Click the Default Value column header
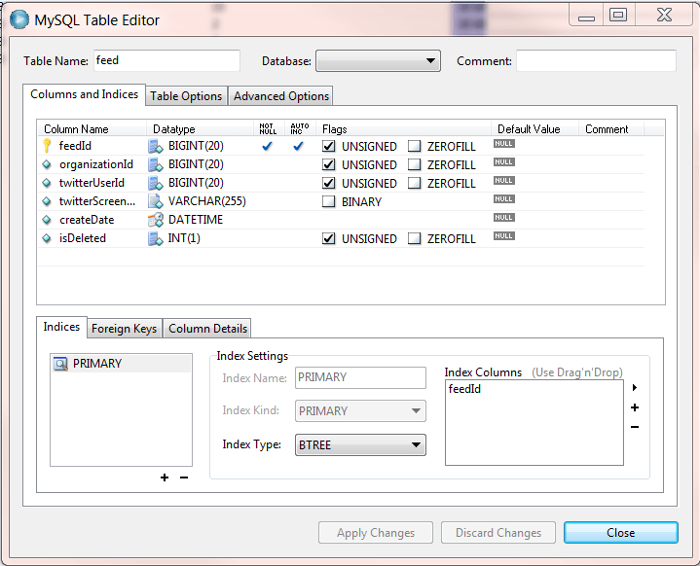700x566 pixels. (x=529, y=129)
